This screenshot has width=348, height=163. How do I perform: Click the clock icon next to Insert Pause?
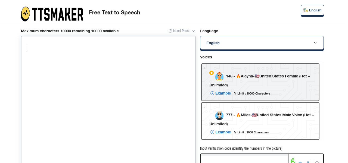[x=170, y=31]
